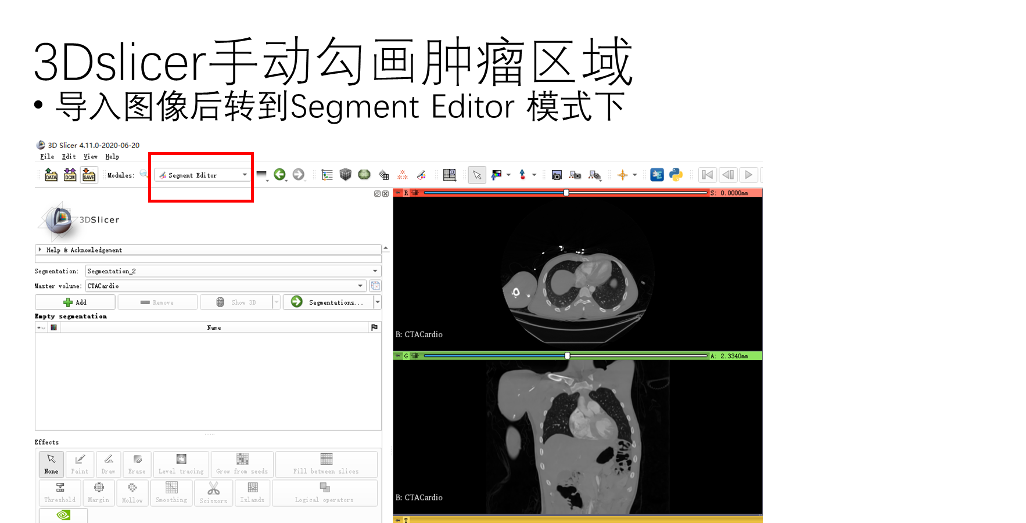Open the module history dropdown button

pyautogui.click(x=262, y=175)
